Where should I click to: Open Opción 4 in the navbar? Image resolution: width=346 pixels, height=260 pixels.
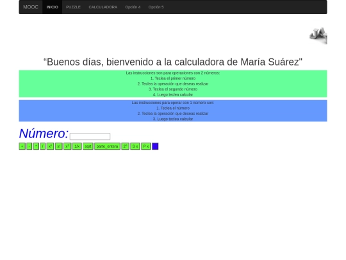click(x=133, y=7)
